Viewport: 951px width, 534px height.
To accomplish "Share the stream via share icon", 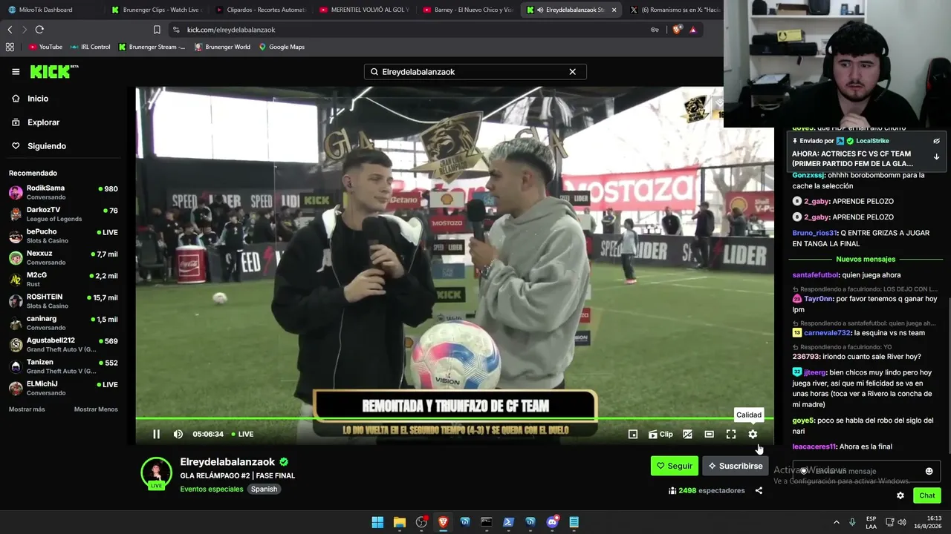I will 759,490.
